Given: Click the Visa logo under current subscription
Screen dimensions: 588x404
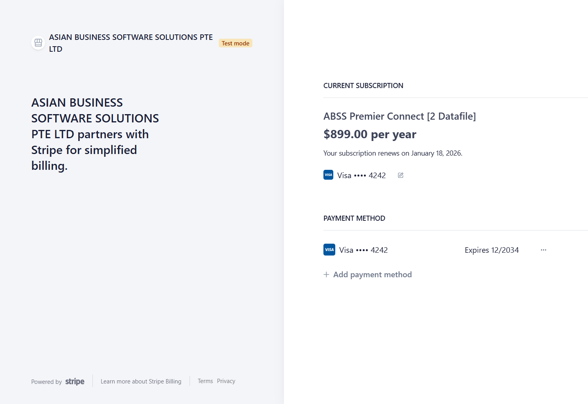Looking at the screenshot, I should (x=328, y=175).
